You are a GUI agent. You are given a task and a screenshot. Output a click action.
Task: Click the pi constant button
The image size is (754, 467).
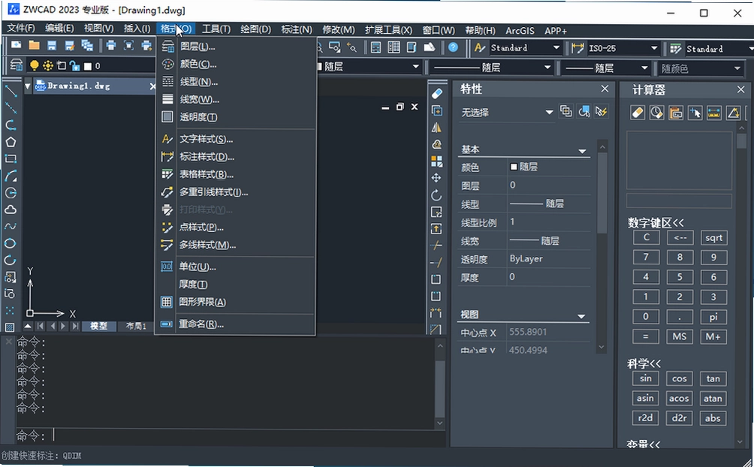(713, 316)
